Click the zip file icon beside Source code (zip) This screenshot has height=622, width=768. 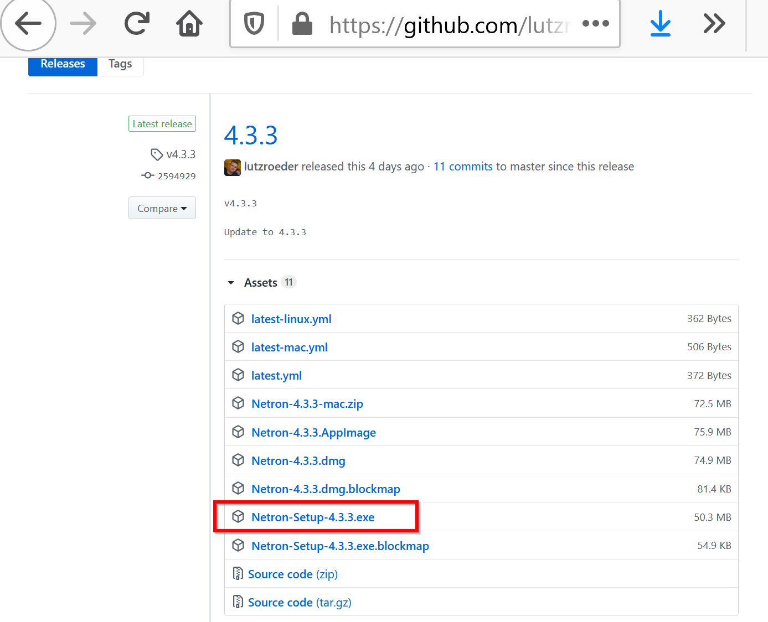238,573
